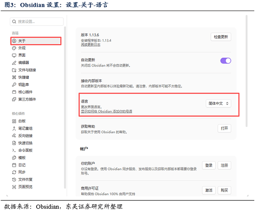
Task: Click the 激活 license button
Action: (x=209, y=190)
